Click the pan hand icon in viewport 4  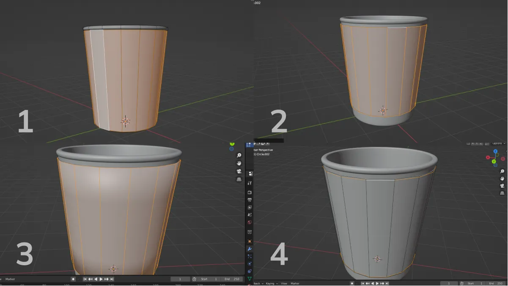tap(502, 179)
